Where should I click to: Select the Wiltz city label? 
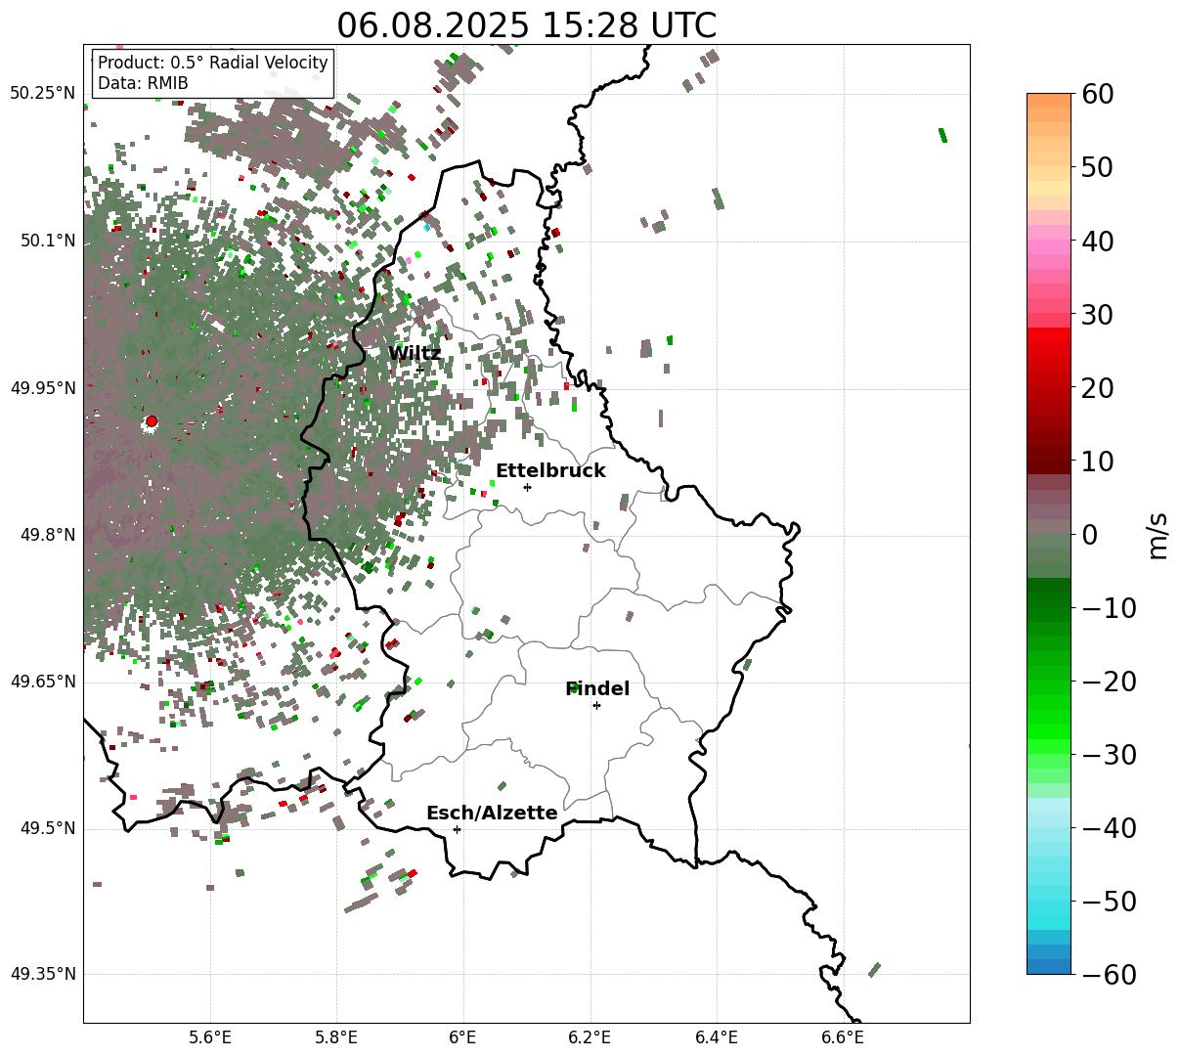pos(415,353)
